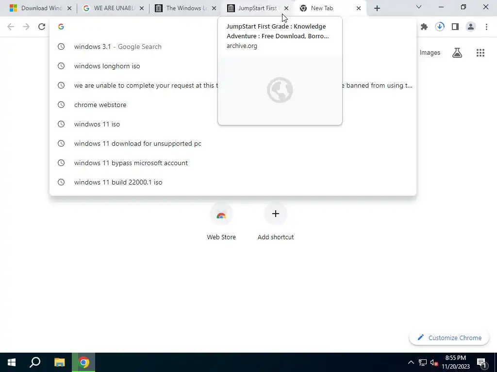The image size is (497, 372).
Task: Open the clock showing 8:55 PM
Action: tap(455, 362)
